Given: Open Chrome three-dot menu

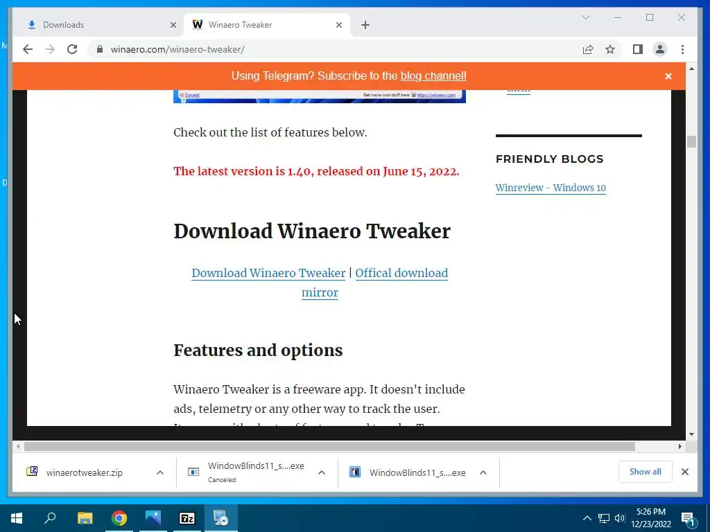Looking at the screenshot, I should point(682,49).
